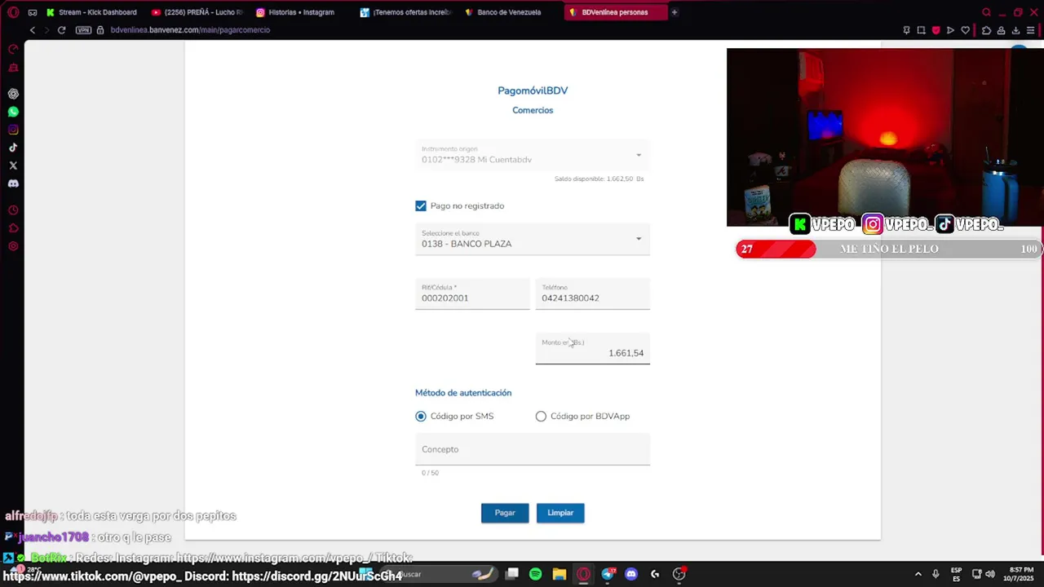Click the address bar URL
The width and height of the screenshot is (1044, 587).
click(190, 30)
